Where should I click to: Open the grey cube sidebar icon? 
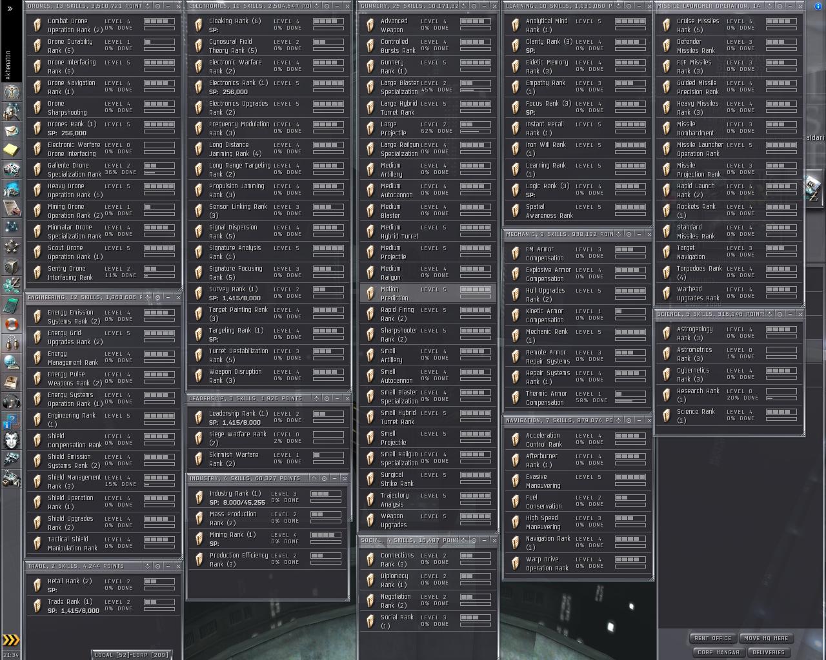11,266
